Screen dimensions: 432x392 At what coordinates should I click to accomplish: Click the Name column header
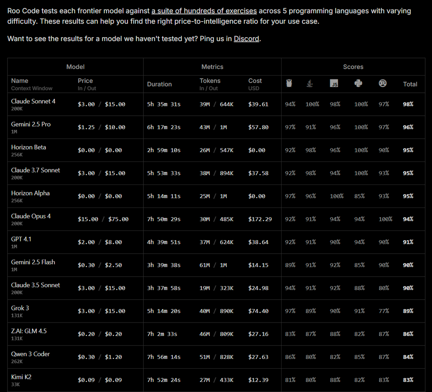coord(20,81)
